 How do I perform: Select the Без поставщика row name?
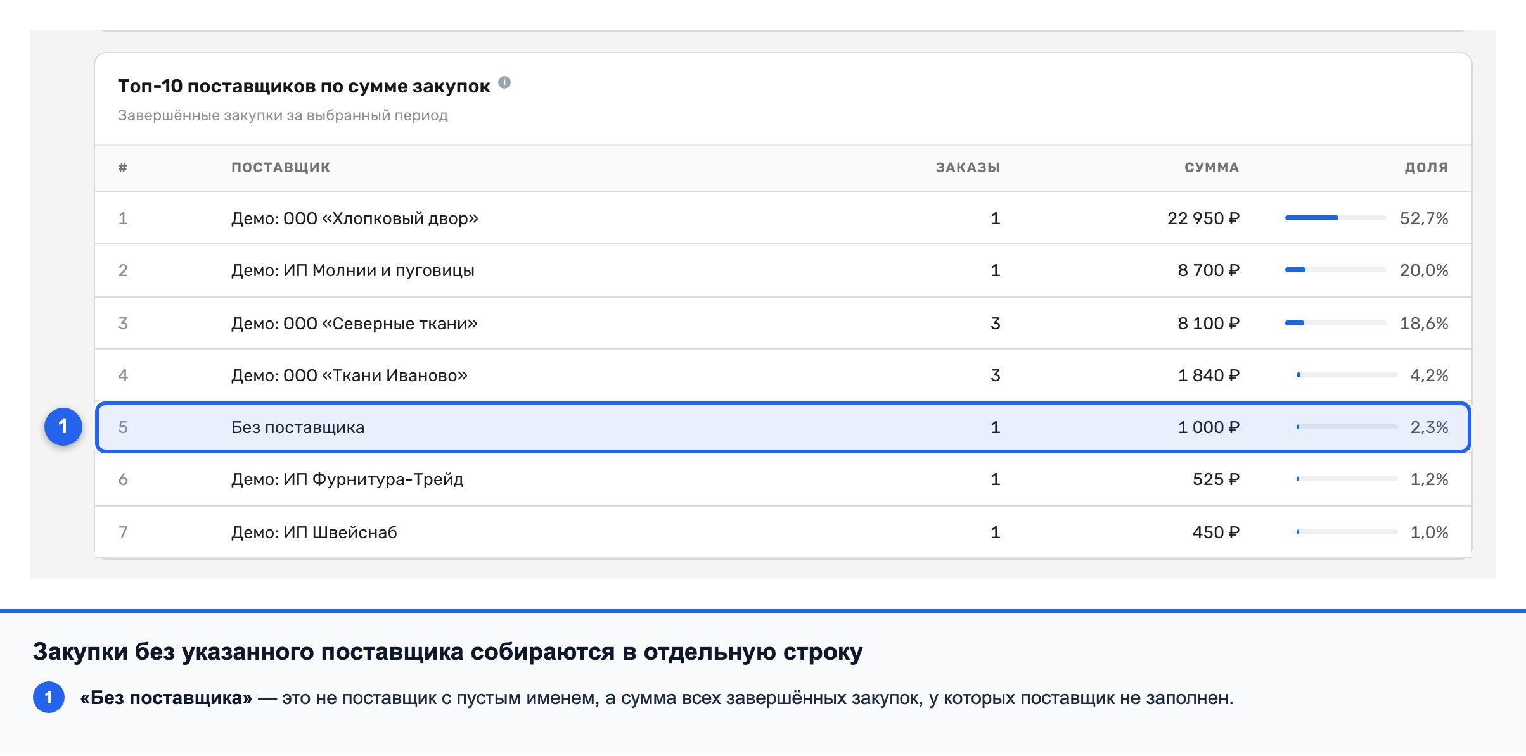point(298,427)
